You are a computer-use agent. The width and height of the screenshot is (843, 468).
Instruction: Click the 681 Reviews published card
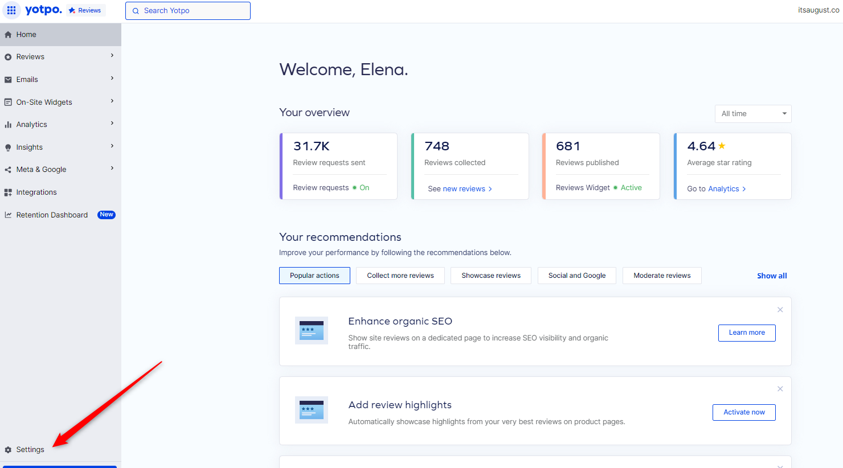coord(601,166)
